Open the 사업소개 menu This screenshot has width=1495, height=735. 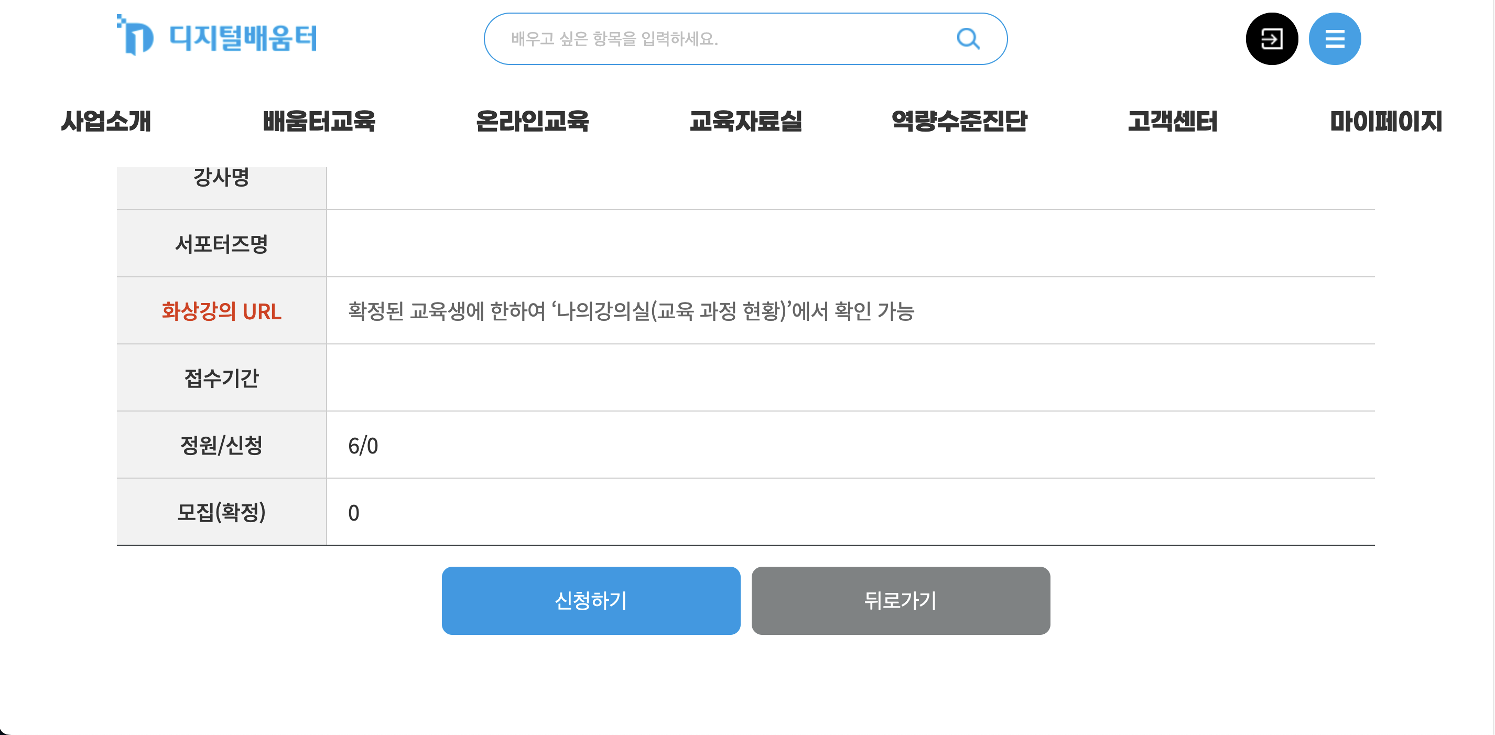[106, 121]
